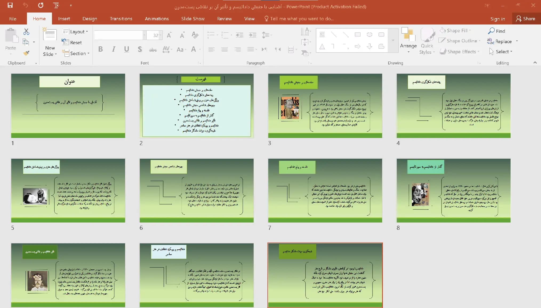The image size is (541, 308).
Task: Click Decrease Font Size icon
Action: tap(182, 35)
